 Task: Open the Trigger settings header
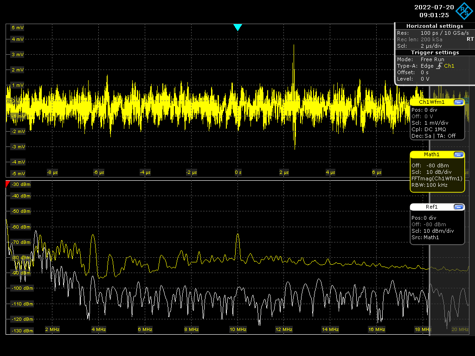coord(434,52)
